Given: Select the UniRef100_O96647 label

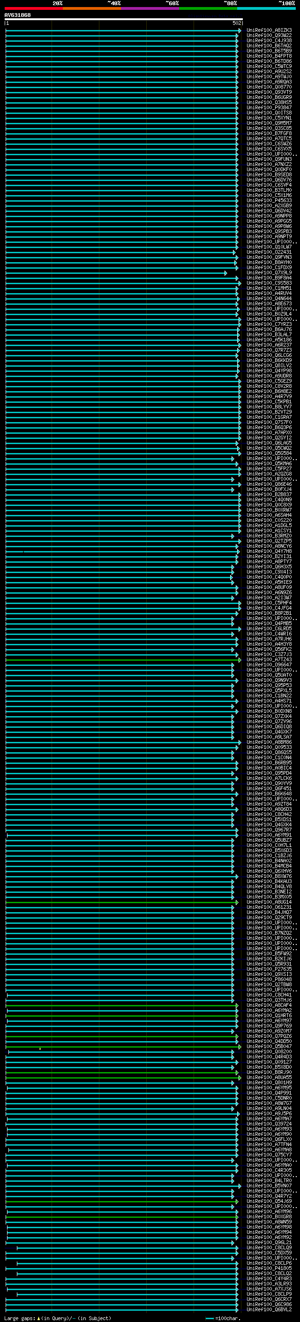Looking at the screenshot, I should 269,665.
